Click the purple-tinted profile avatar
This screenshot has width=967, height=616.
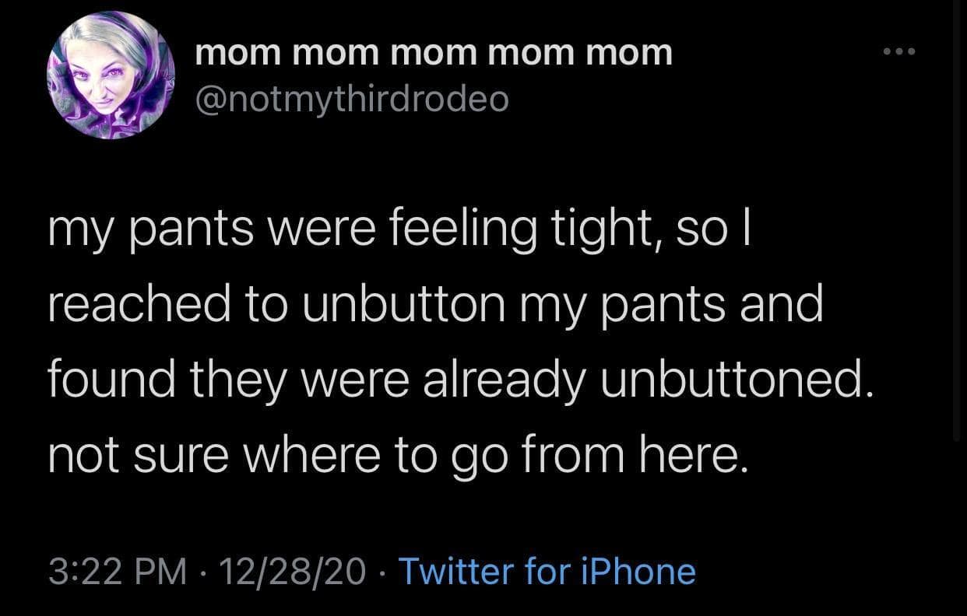click(111, 75)
